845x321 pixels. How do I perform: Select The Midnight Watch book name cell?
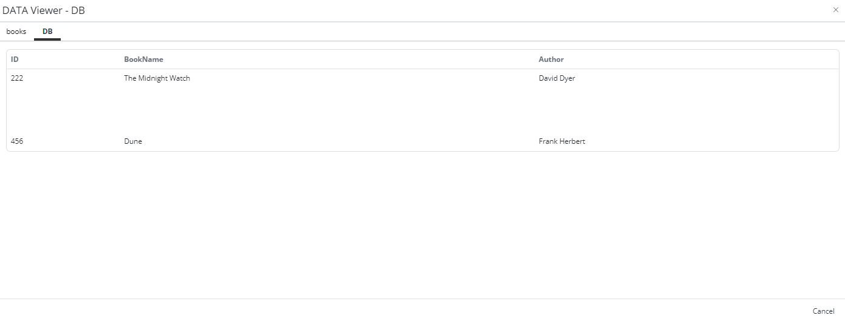tap(157, 78)
